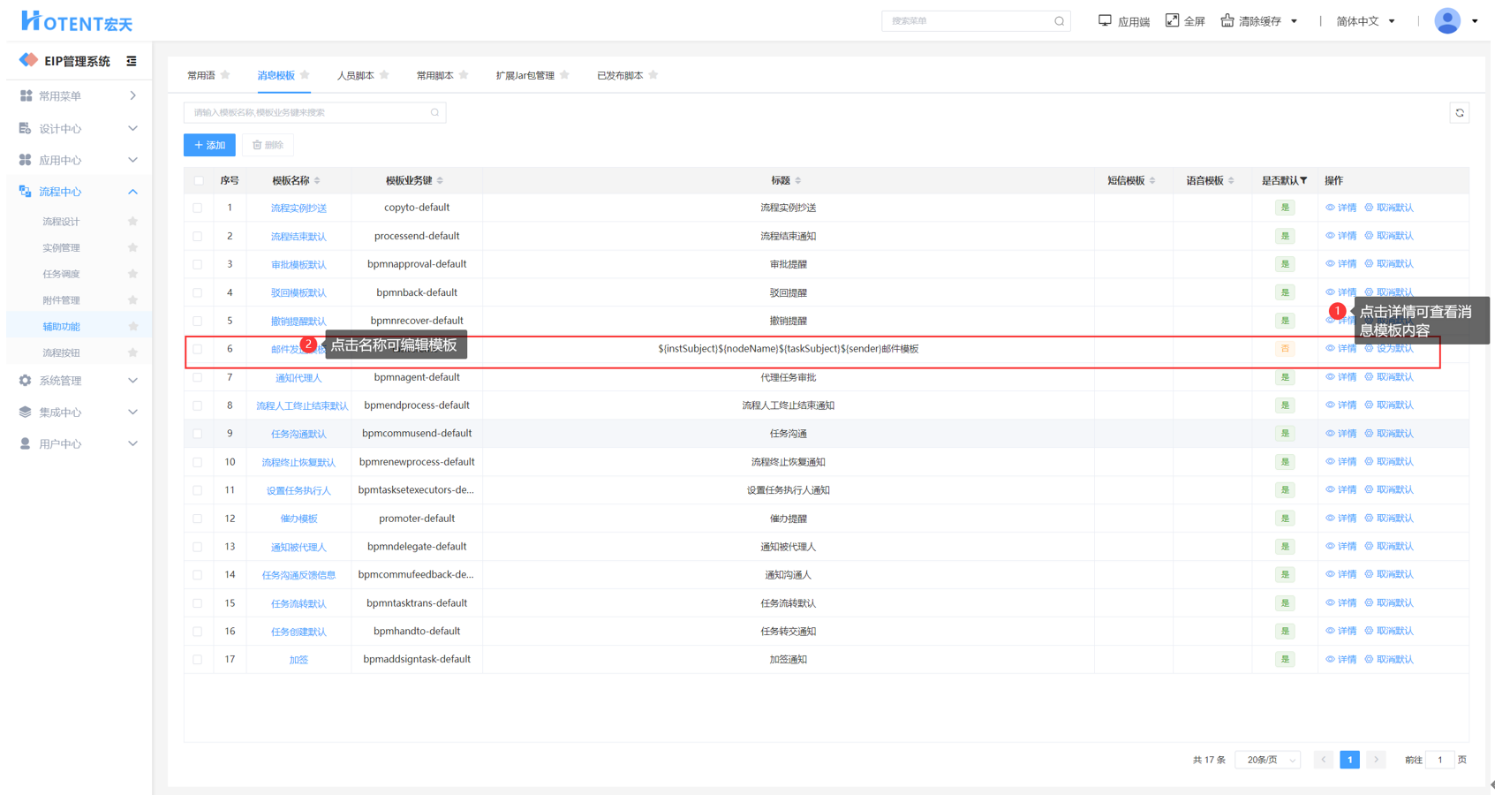The image size is (1495, 795).
Task: Star the 附件管理 sidebar item
Action: coord(132,300)
